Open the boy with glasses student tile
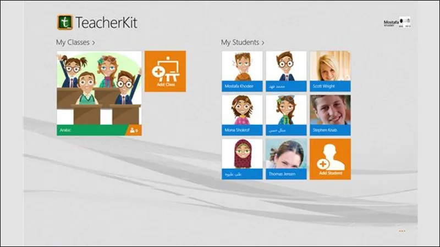The width and height of the screenshot is (440, 247). [x=286, y=71]
